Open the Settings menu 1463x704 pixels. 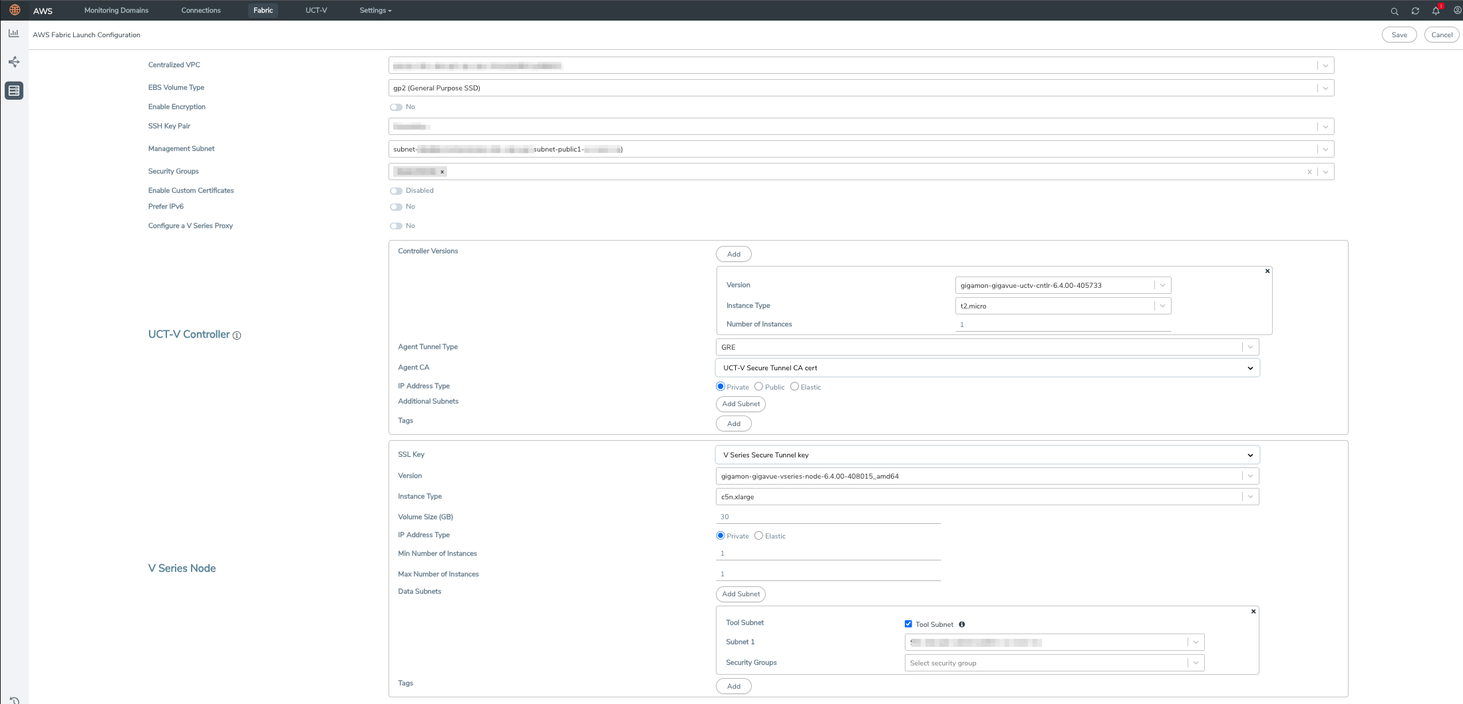point(375,11)
